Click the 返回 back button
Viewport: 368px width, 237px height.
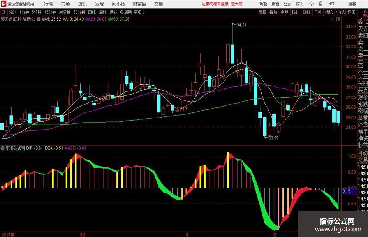[x=351, y=12]
